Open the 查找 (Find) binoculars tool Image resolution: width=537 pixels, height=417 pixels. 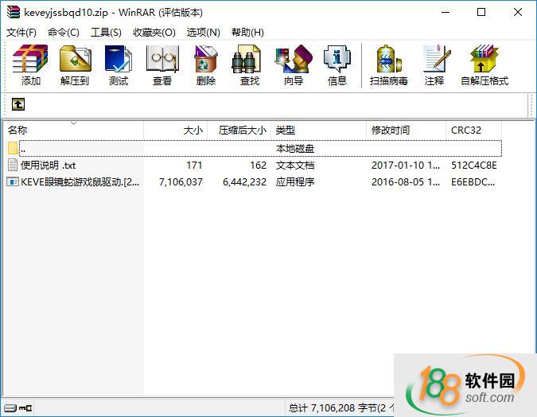(x=250, y=65)
